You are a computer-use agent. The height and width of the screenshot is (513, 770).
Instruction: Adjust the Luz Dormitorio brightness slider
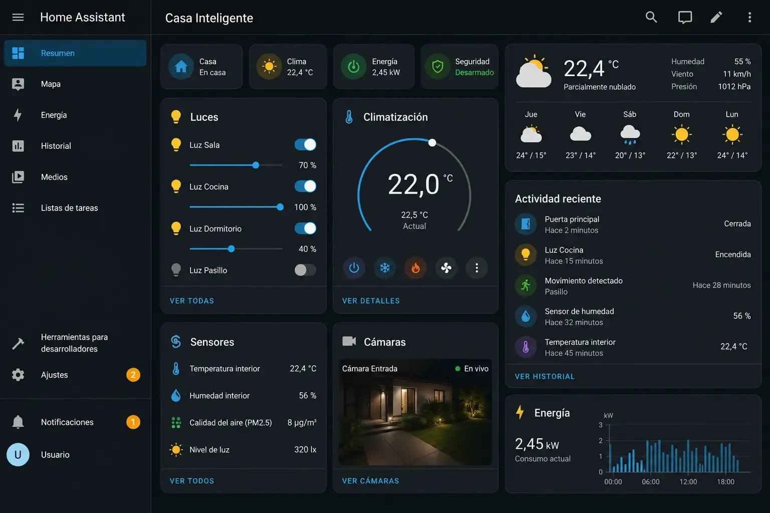point(236,249)
